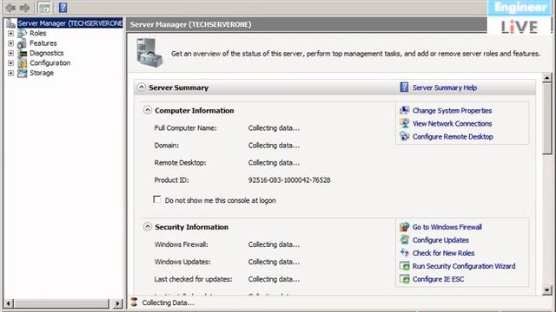The width and height of the screenshot is (556, 312).
Task: Click the show/hide console tree toolbar icon
Action: 44,8
